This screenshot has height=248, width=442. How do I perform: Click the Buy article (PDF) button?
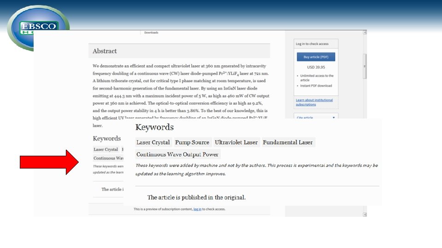[x=316, y=57]
